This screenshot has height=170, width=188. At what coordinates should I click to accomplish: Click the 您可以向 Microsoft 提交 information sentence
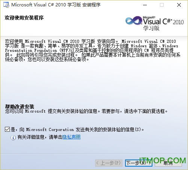(x=86, y=111)
